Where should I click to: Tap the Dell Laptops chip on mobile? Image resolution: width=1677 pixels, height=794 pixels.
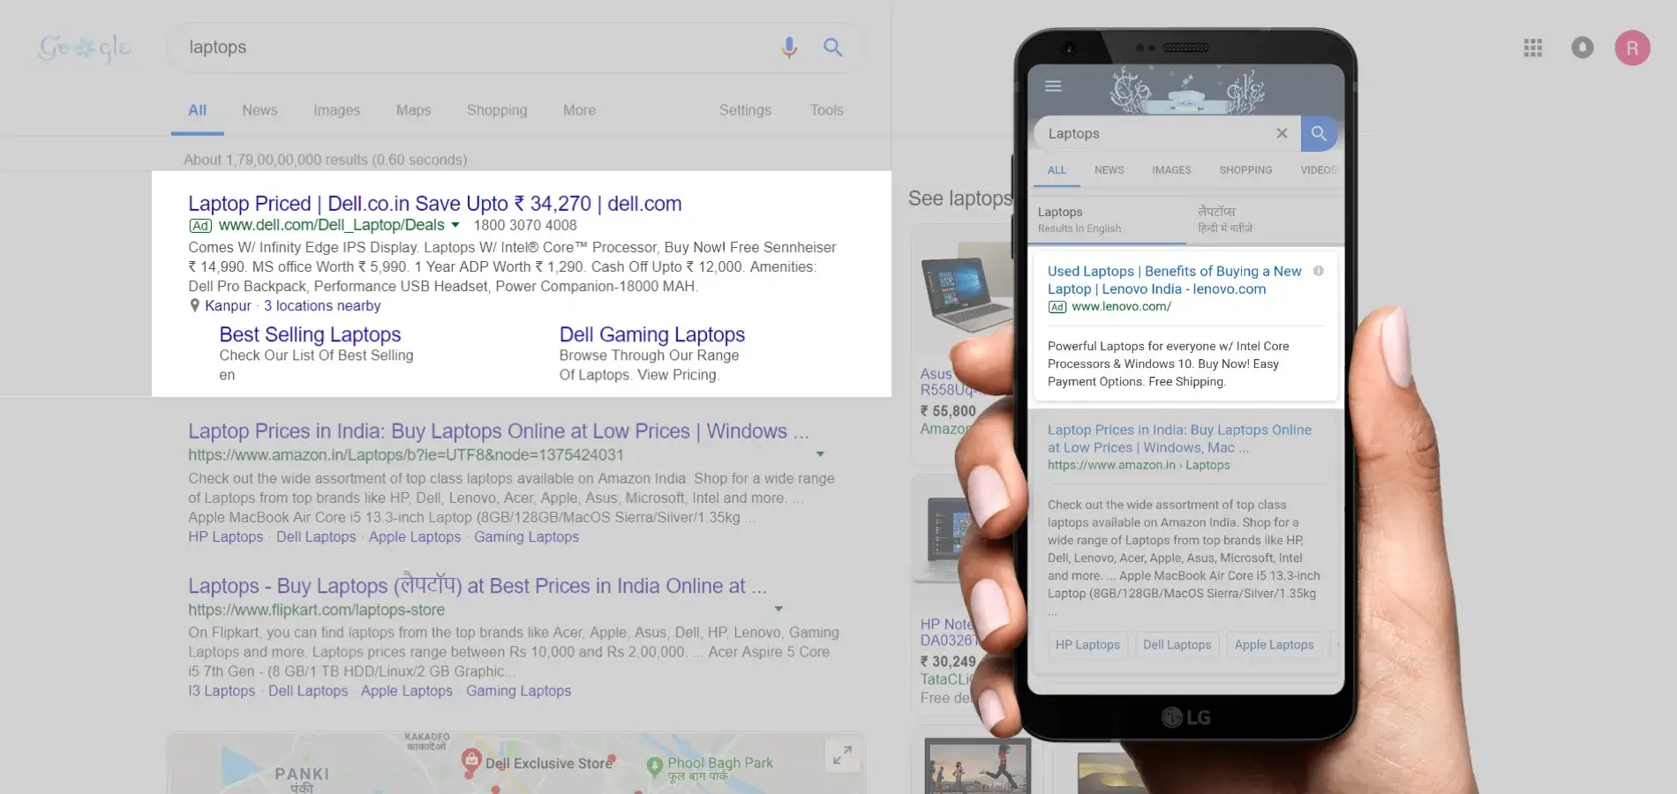pos(1177,645)
